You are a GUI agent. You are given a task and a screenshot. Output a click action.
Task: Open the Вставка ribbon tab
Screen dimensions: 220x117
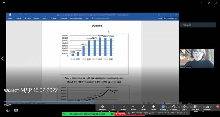coord(28,18)
